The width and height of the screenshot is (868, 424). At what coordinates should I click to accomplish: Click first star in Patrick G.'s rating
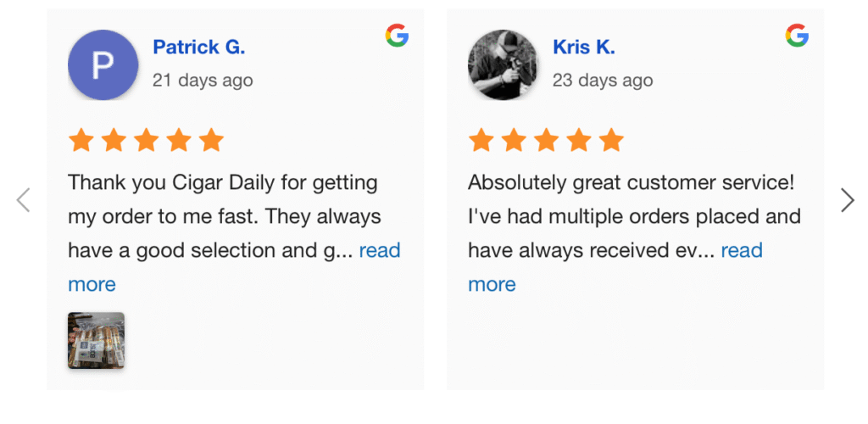pyautogui.click(x=81, y=140)
